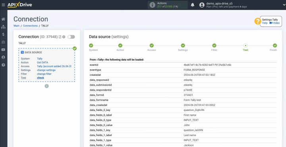Open the connections sitemap sidebar icon

point(3,27)
